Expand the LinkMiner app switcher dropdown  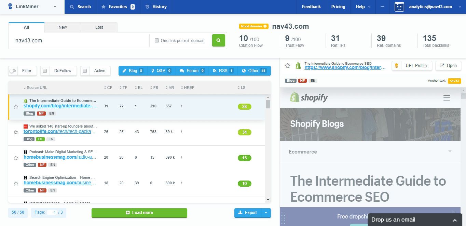point(55,7)
